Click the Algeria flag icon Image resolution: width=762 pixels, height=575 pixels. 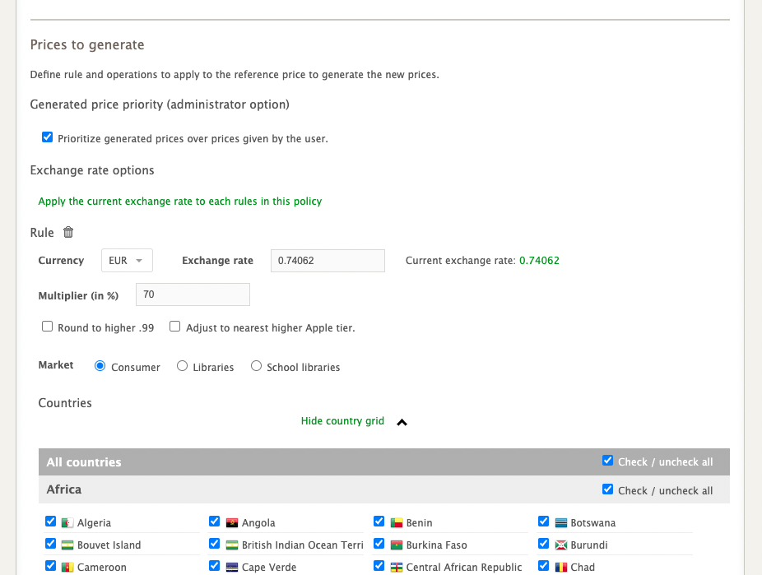pos(67,523)
